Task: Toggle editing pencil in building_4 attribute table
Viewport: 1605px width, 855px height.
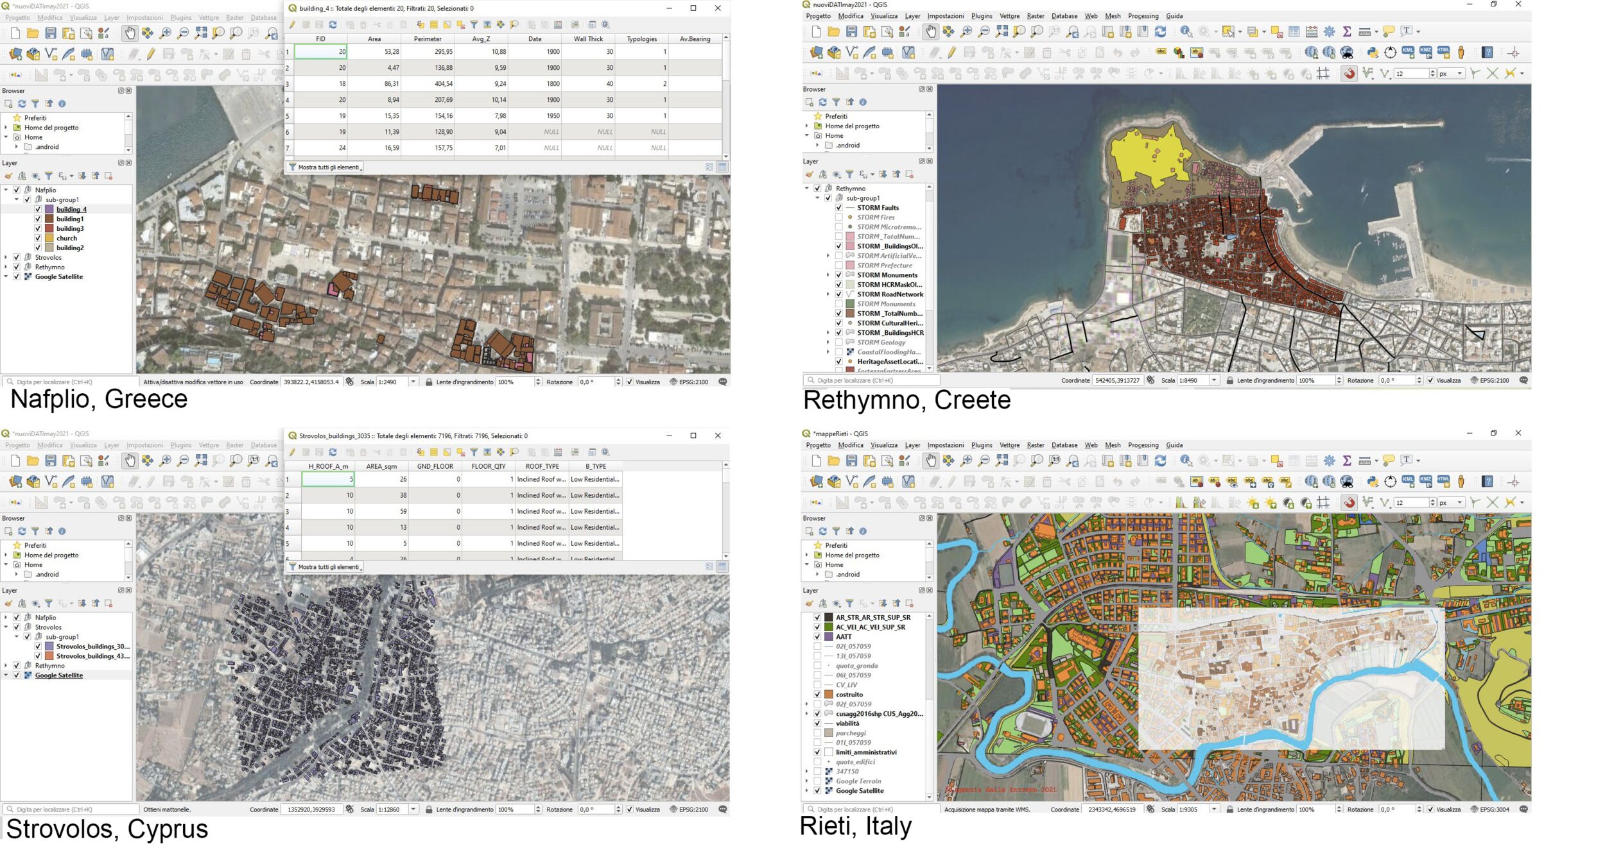Action: (x=292, y=25)
